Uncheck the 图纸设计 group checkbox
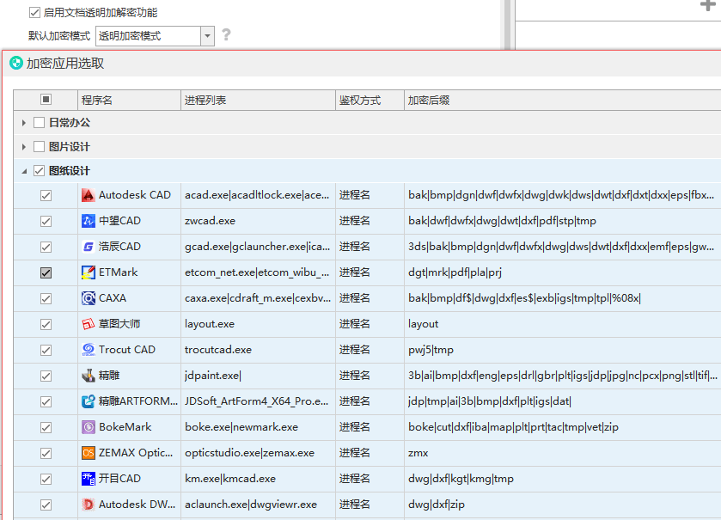The height and width of the screenshot is (520, 721). [39, 171]
